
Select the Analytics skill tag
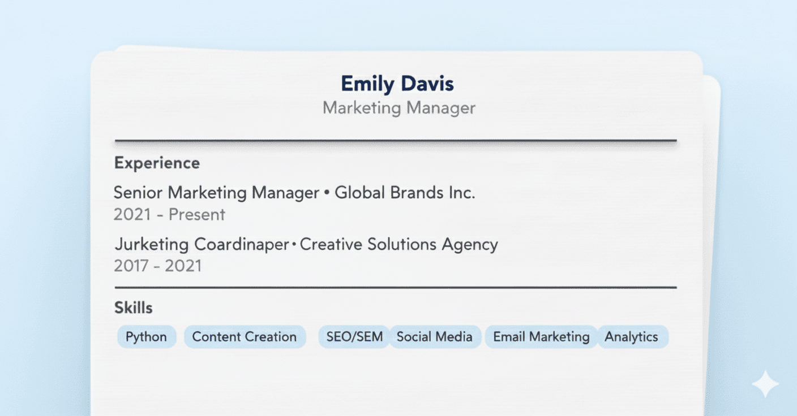632,337
